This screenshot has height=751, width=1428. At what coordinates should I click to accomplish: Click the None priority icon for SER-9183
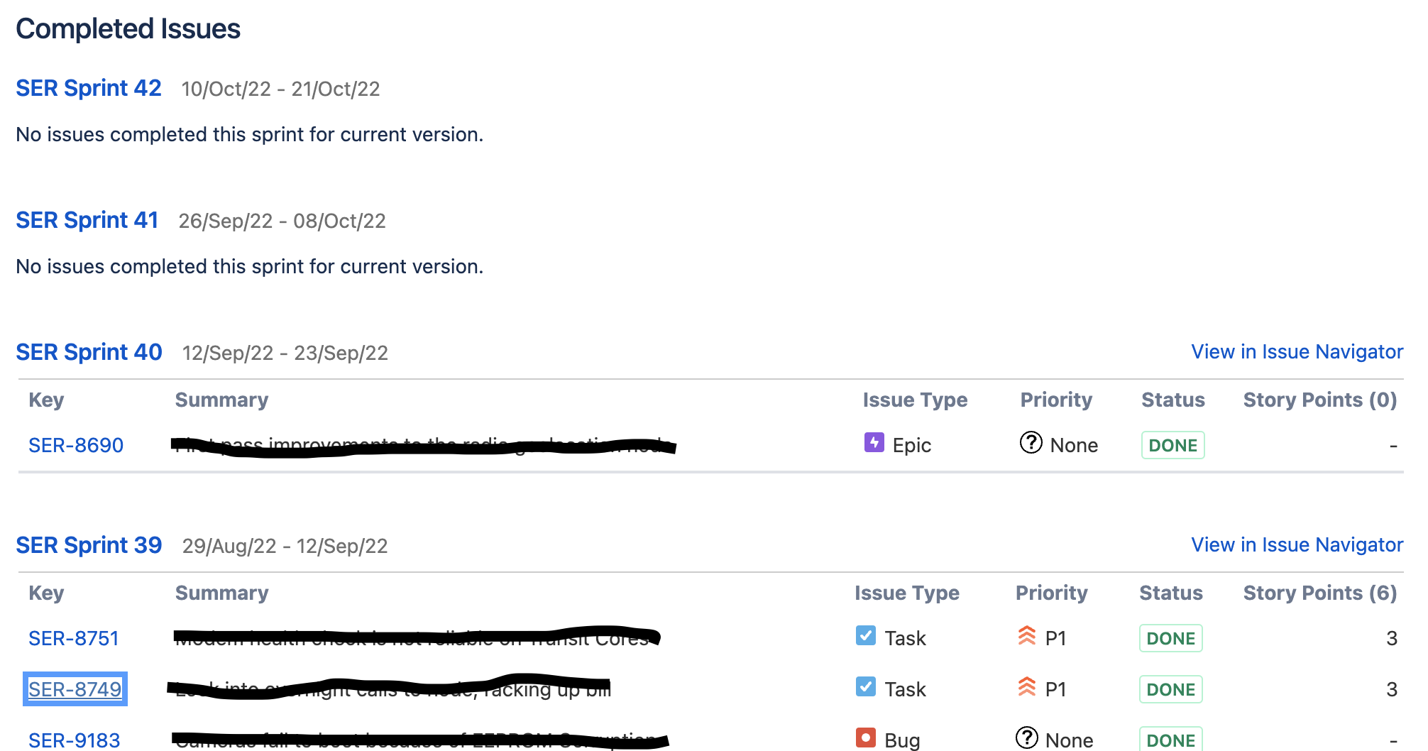(x=1028, y=738)
